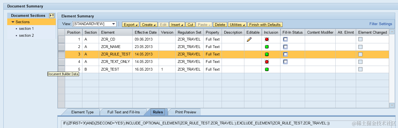Image resolution: width=398 pixels, height=128 pixels.
Task: Click the Delete button
Action: [x=220, y=25]
